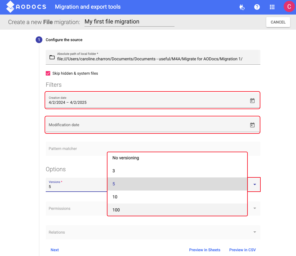Click the CANCEL button
The width and height of the screenshot is (296, 256).
point(278,22)
